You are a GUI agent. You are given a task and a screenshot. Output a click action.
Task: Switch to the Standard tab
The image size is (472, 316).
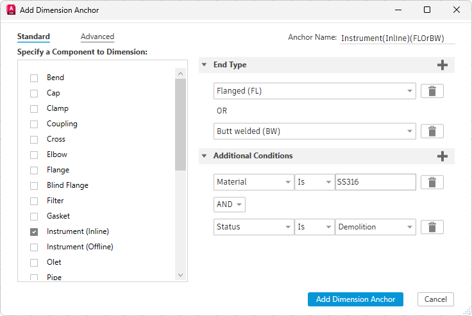pyautogui.click(x=33, y=37)
